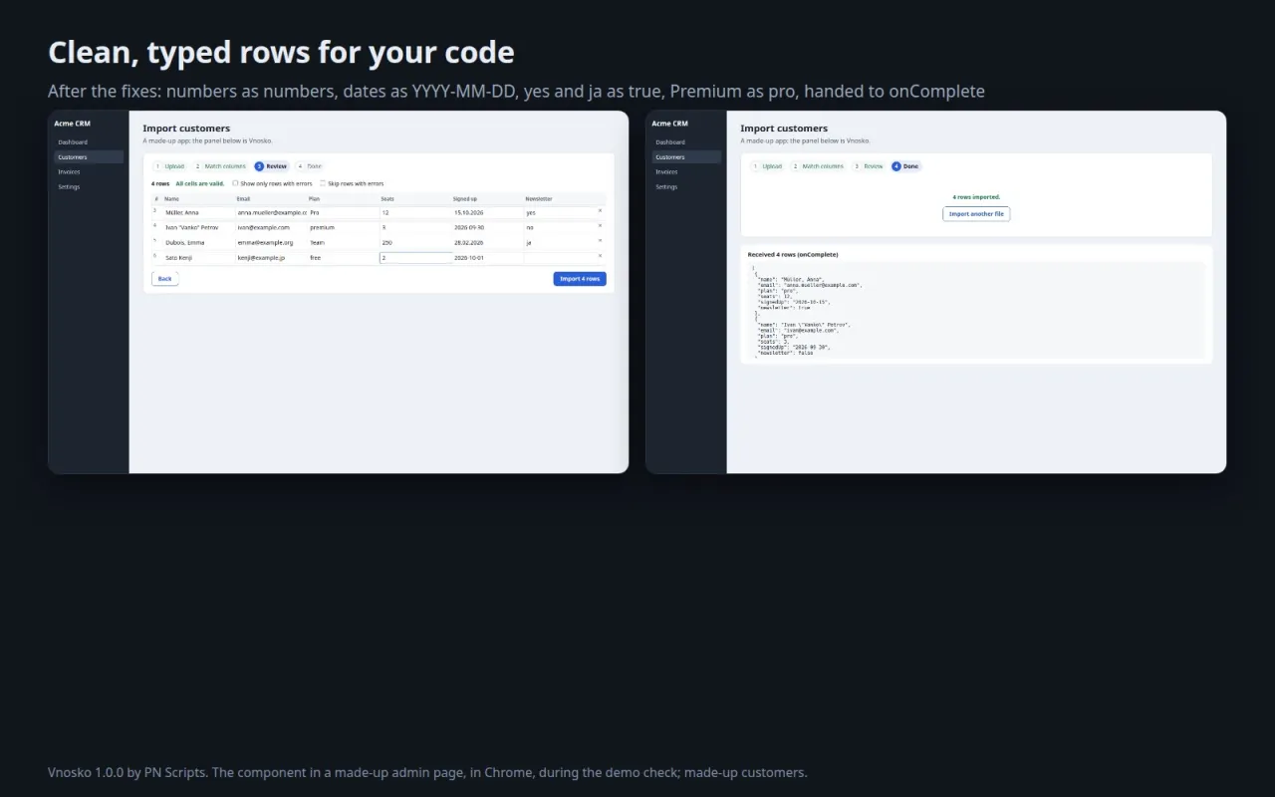
Task: Go to step 1 Upload in the Done screen
Action: pyautogui.click(x=767, y=166)
